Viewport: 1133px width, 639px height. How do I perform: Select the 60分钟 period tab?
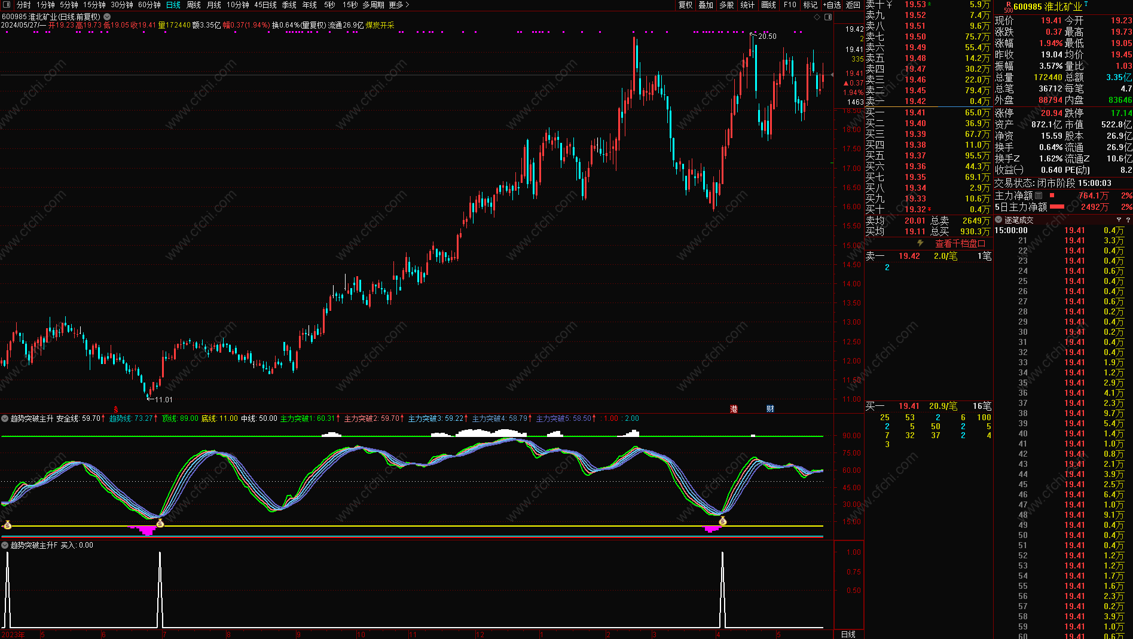coord(149,5)
